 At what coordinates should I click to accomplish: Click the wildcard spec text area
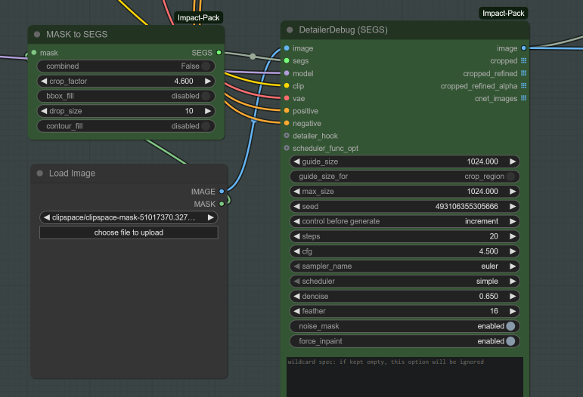[x=405, y=377]
